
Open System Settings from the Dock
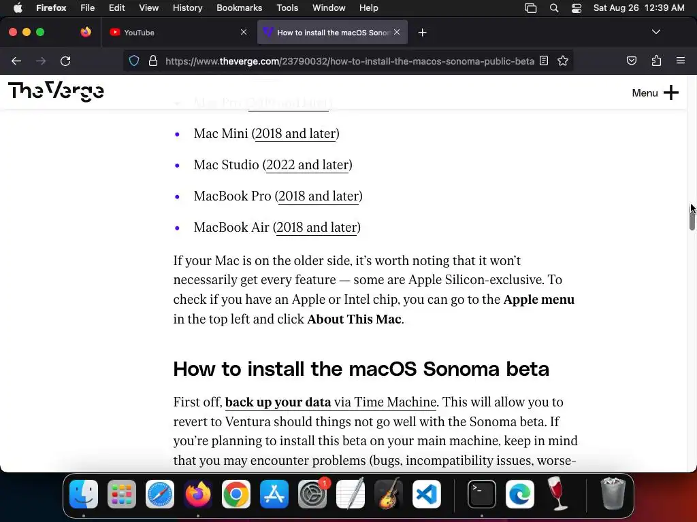click(x=312, y=494)
